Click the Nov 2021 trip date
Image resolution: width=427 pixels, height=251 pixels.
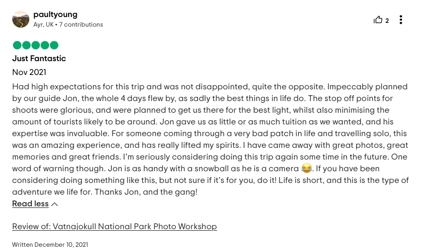(29, 72)
